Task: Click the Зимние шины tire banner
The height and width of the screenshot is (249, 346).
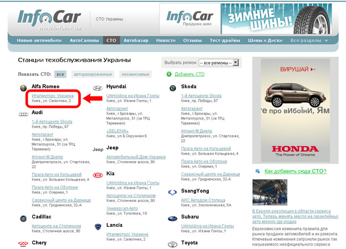Action: 276,19
